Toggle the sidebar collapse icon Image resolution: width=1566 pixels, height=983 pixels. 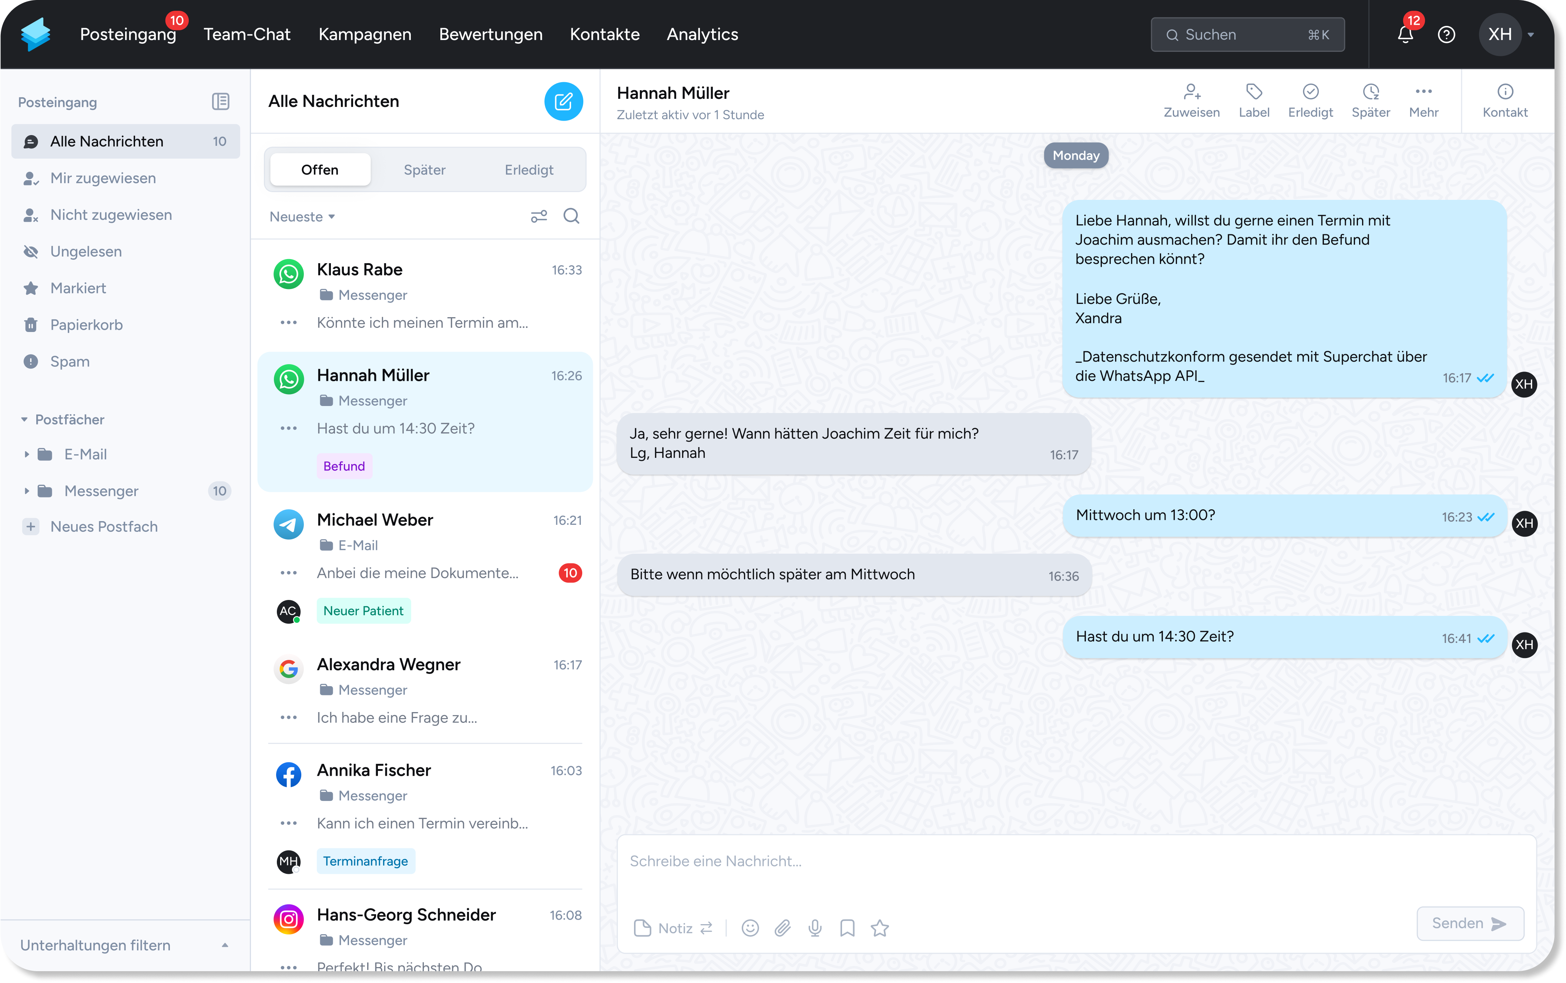click(220, 101)
